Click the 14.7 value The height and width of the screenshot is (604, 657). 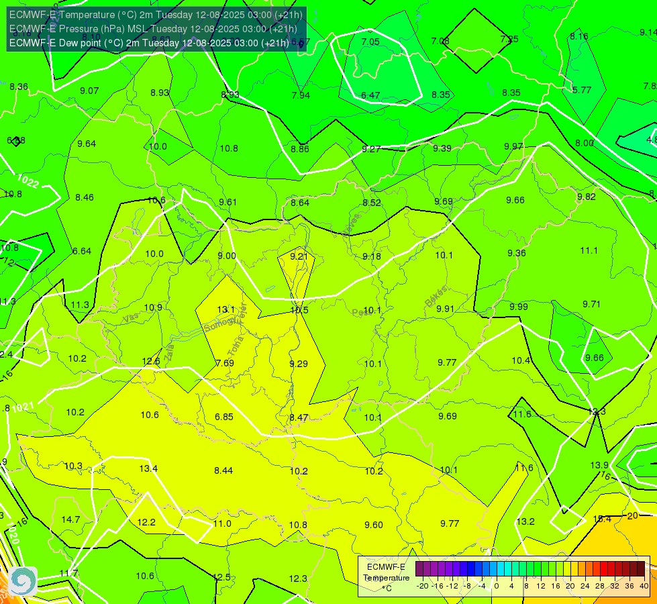(70, 519)
